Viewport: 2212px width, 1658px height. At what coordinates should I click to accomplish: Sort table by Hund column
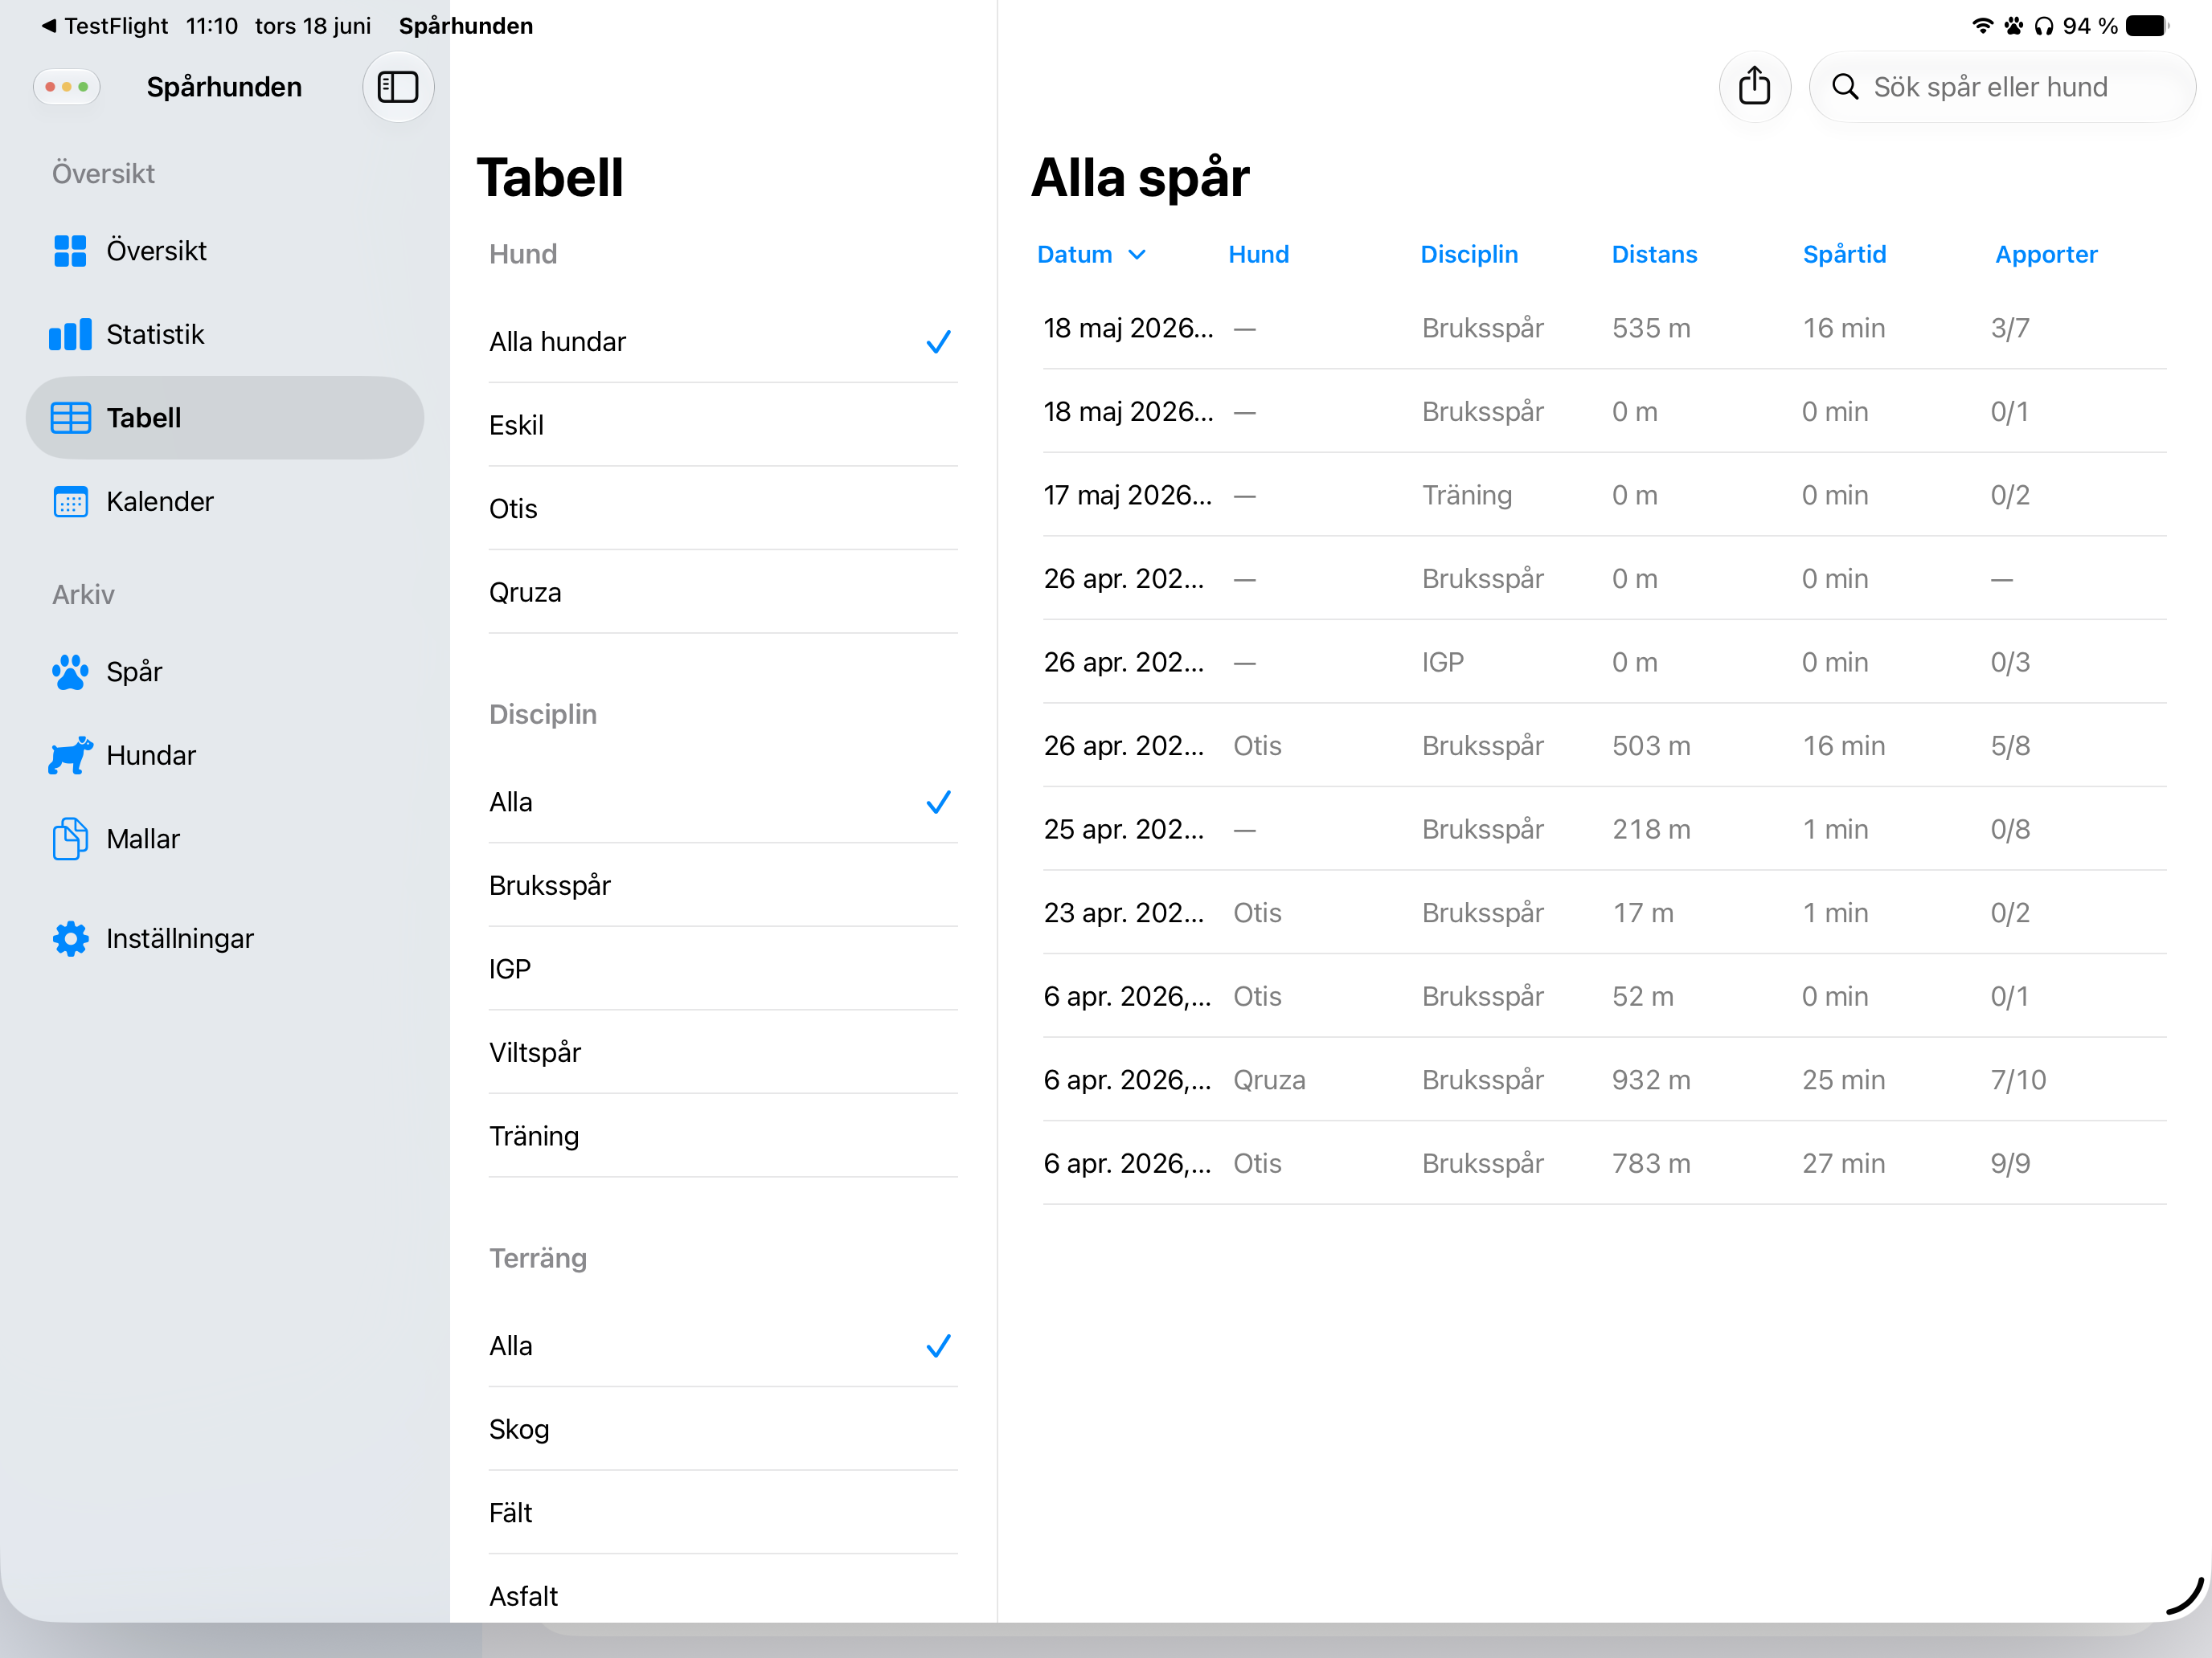pos(1258,255)
